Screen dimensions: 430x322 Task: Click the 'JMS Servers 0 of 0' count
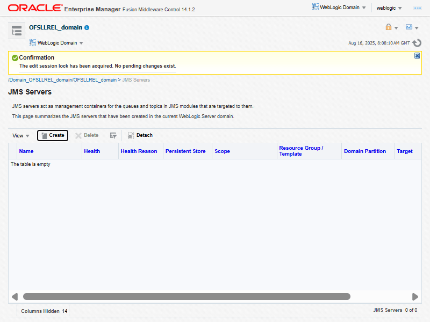tap(395, 310)
